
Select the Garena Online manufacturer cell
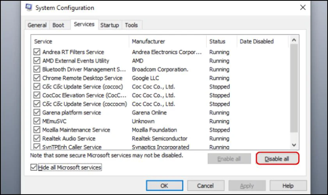149,112
